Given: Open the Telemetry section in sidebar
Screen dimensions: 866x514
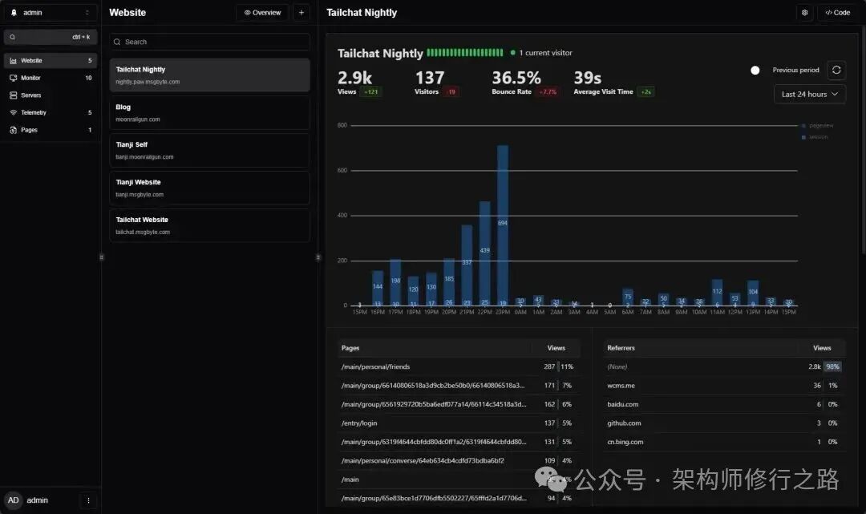Looking at the screenshot, I should click(x=51, y=112).
